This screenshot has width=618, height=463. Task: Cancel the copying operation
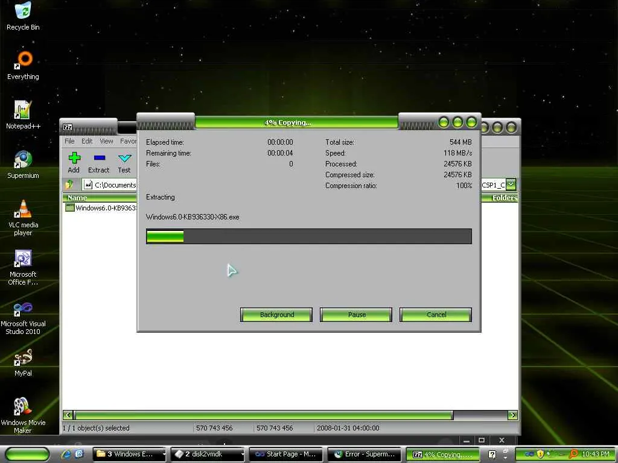point(436,315)
